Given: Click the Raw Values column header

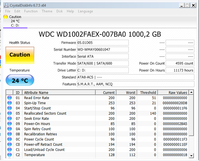Looking at the screenshot, I should [173, 92].
